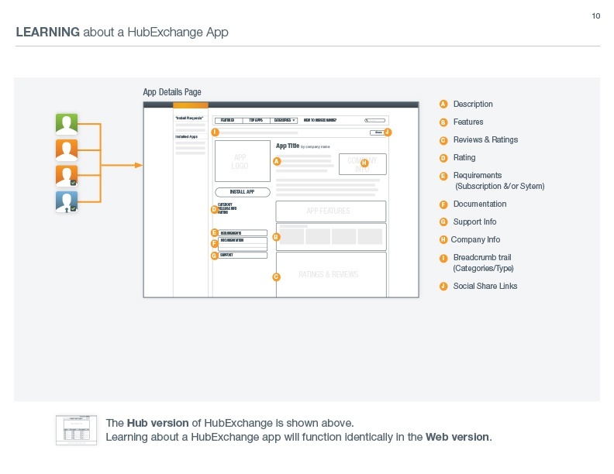Click the Share button
Image resolution: width=614 pixels, height=474 pixels.
(377, 132)
